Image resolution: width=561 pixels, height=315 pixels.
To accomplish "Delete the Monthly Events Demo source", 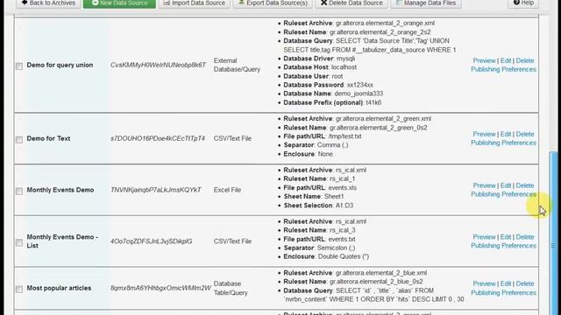I will (525, 185).
